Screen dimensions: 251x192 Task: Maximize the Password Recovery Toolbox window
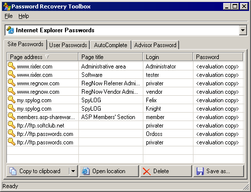pos(235,6)
